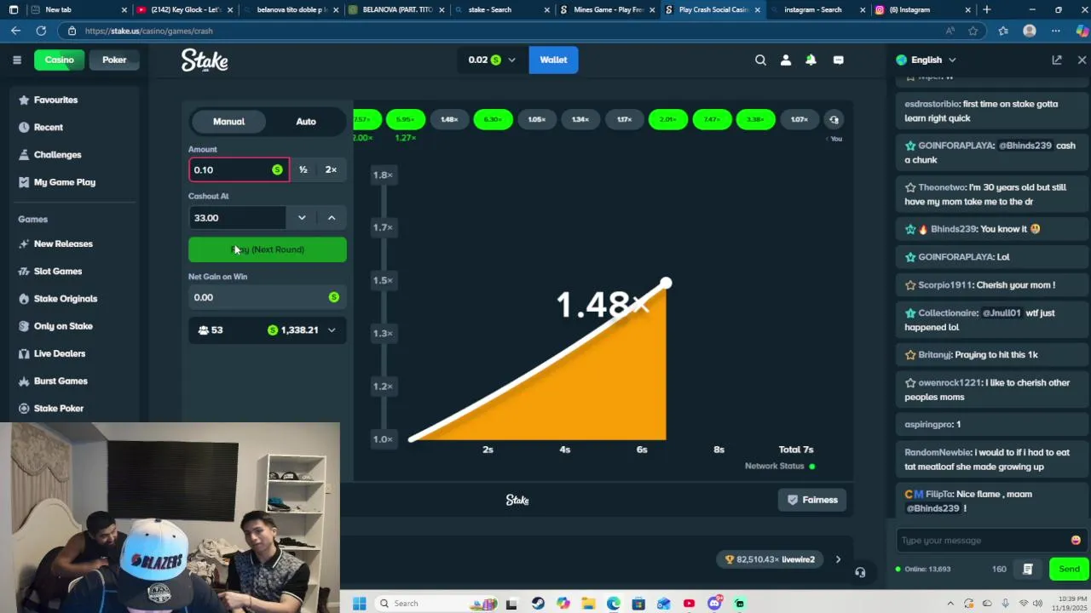This screenshot has height=613, width=1091.
Task: Double the bet amount with 2×
Action: 331,169
